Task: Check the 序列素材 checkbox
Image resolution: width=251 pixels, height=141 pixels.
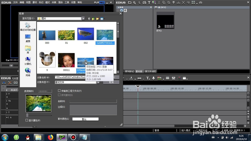Action: (59, 95)
